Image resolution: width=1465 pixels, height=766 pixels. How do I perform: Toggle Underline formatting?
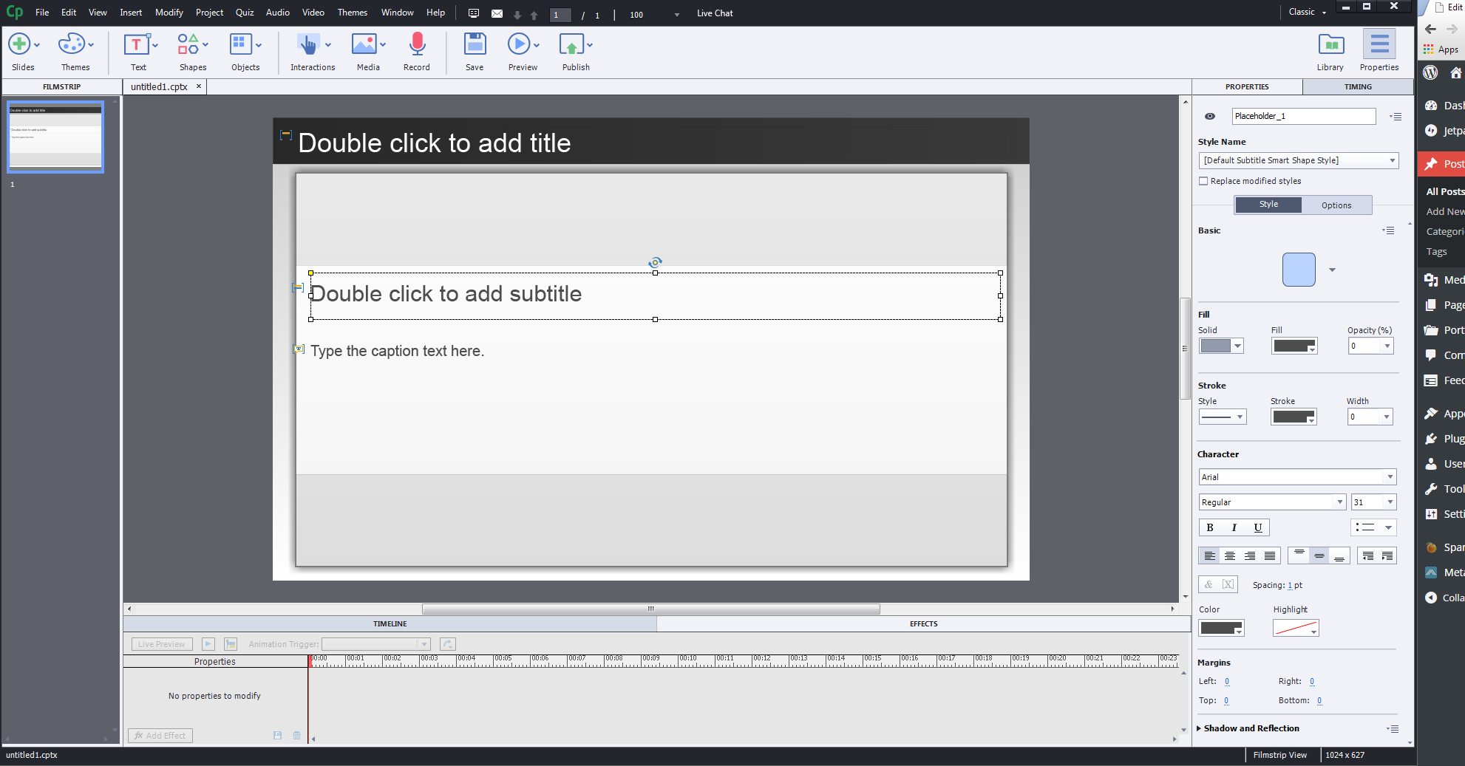point(1258,527)
